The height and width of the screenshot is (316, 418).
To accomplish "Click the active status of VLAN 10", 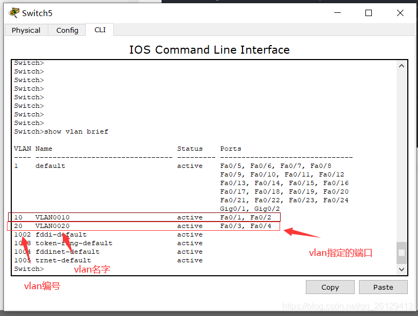I will tap(190, 217).
